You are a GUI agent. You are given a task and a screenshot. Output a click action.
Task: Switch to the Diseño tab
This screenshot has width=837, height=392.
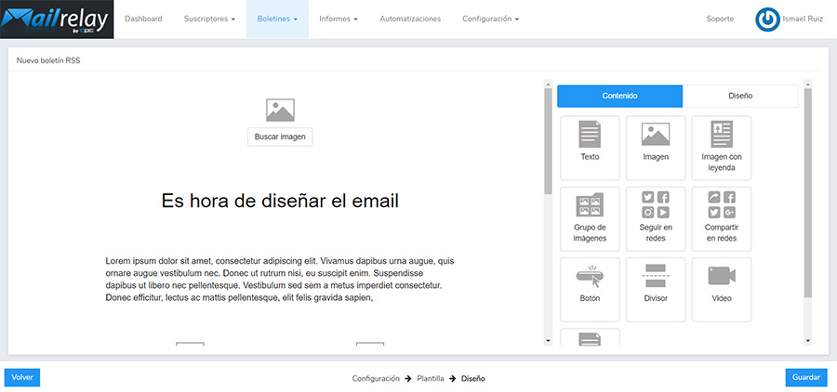pos(740,97)
